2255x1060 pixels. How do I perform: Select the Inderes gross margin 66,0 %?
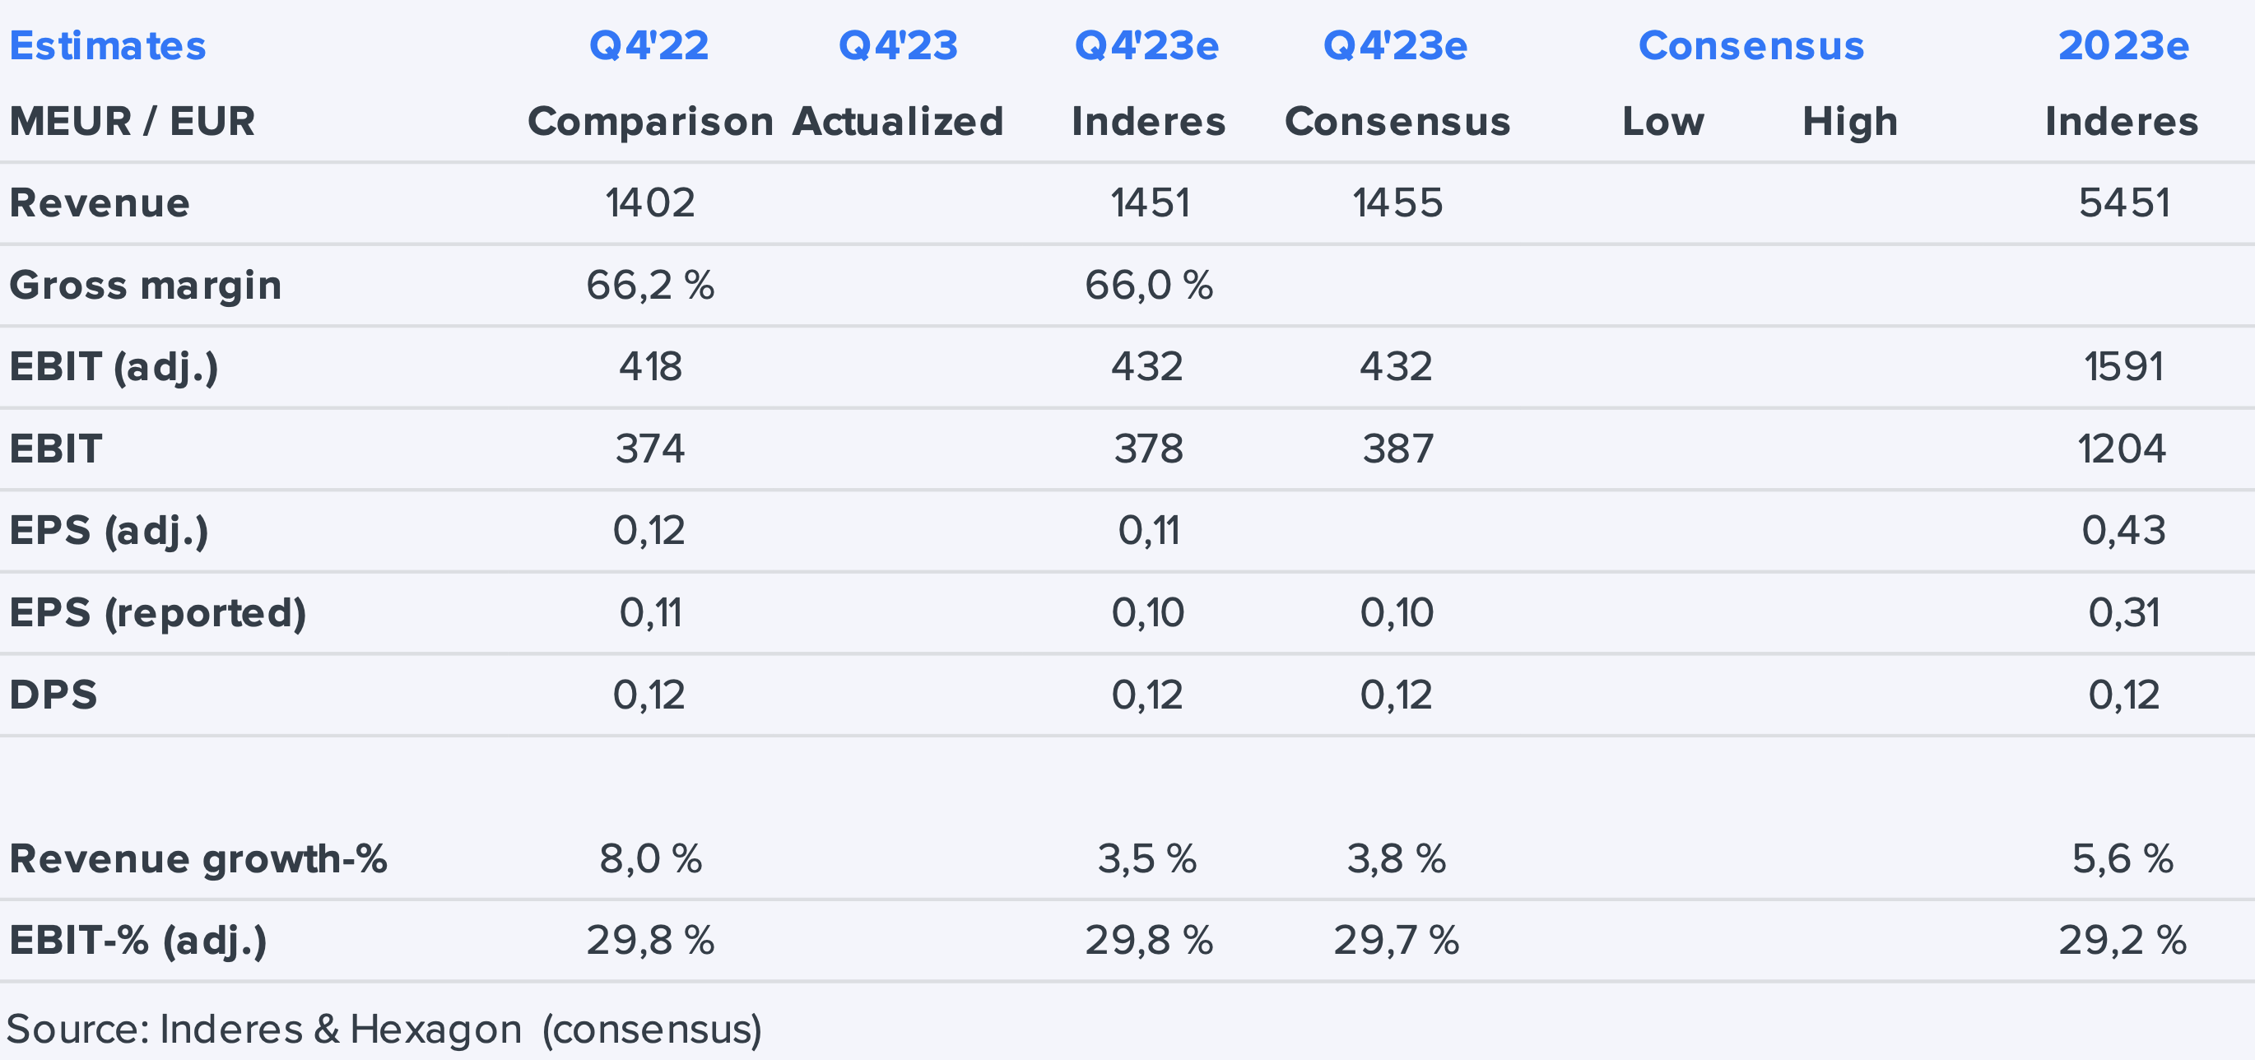tap(1149, 286)
